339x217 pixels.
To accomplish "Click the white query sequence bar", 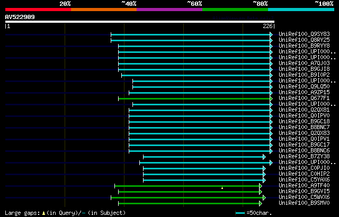I will [140, 22].
